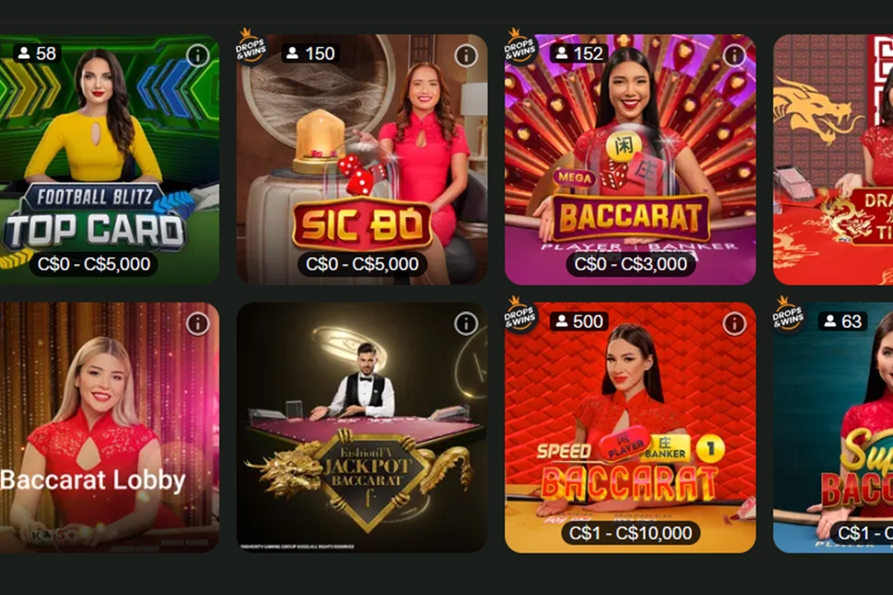Open info icon on Speed Baccarat tile
893x595 pixels.
point(734,324)
